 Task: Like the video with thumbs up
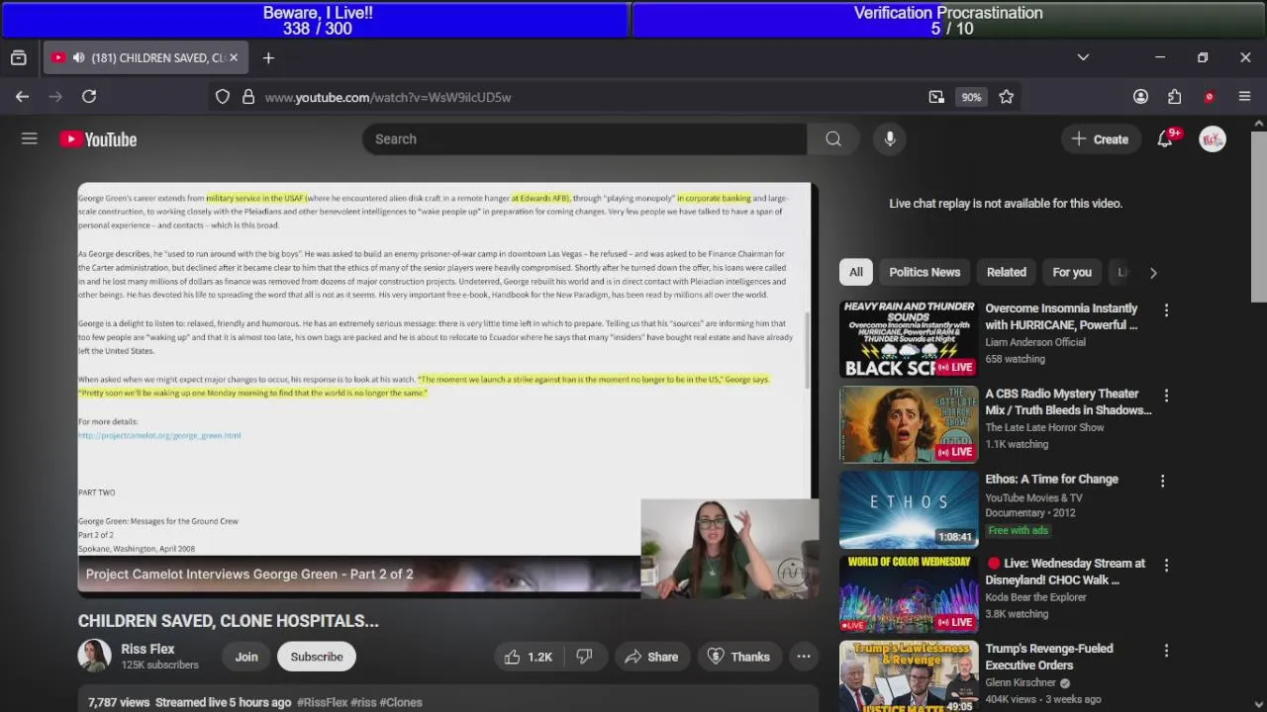(528, 657)
